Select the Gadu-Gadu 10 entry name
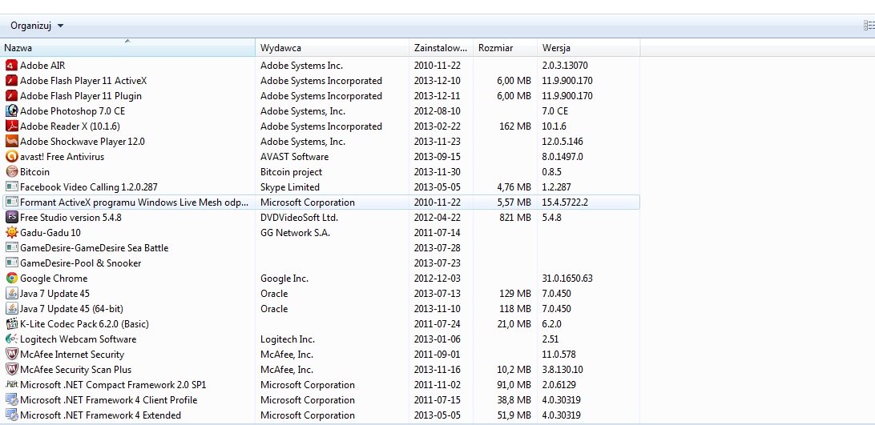 (x=50, y=233)
